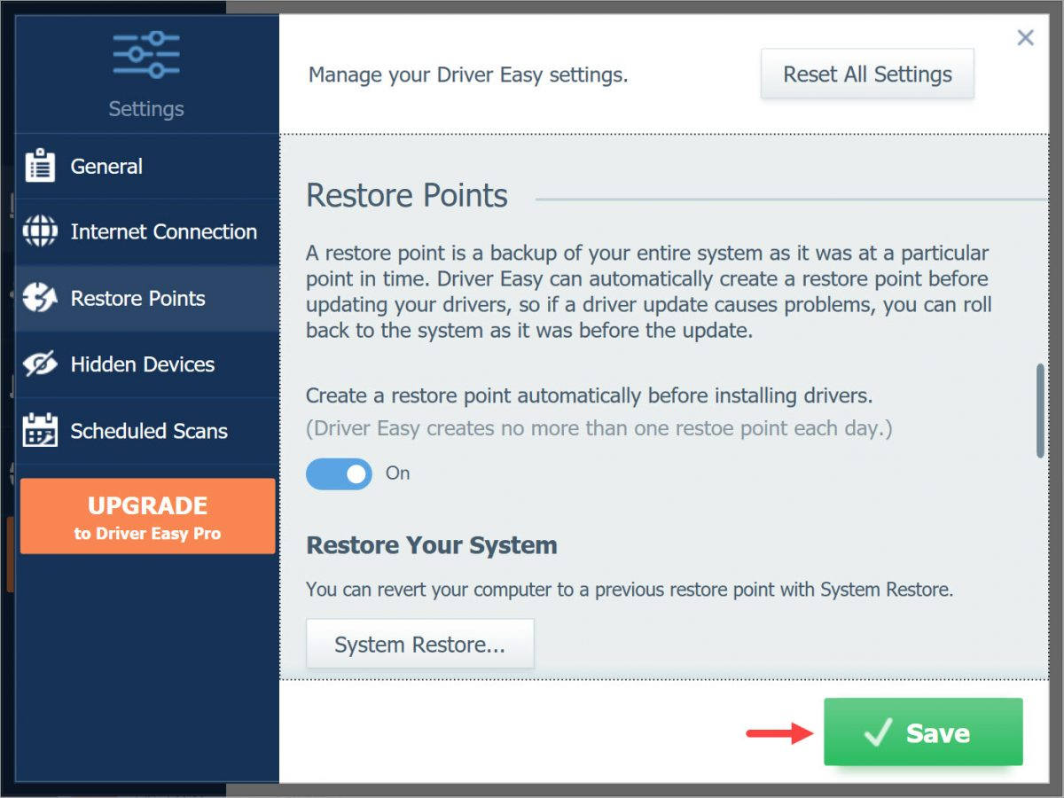
Task: Open System Restore... dialog
Action: click(420, 644)
